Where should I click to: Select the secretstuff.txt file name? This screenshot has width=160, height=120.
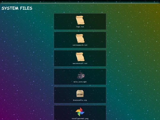[x=80, y=63]
